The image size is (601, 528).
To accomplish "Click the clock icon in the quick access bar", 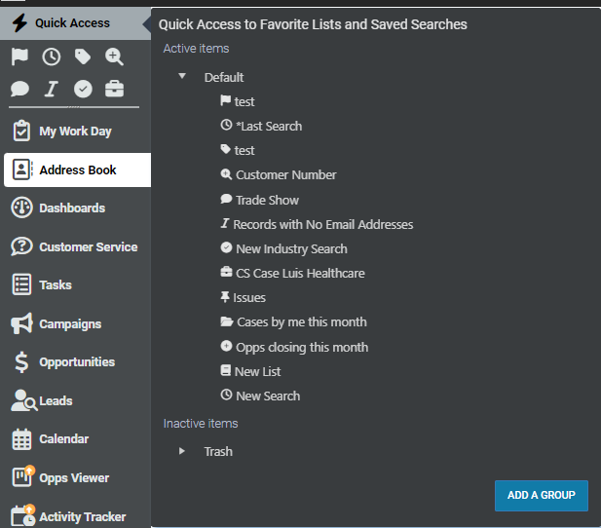I will 52,57.
